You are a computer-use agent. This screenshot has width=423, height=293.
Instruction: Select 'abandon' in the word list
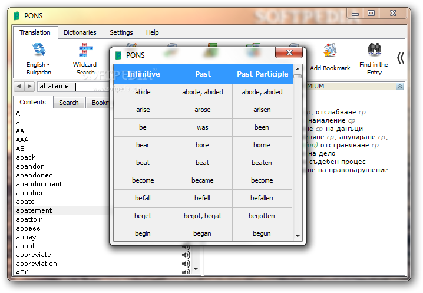tap(30, 166)
